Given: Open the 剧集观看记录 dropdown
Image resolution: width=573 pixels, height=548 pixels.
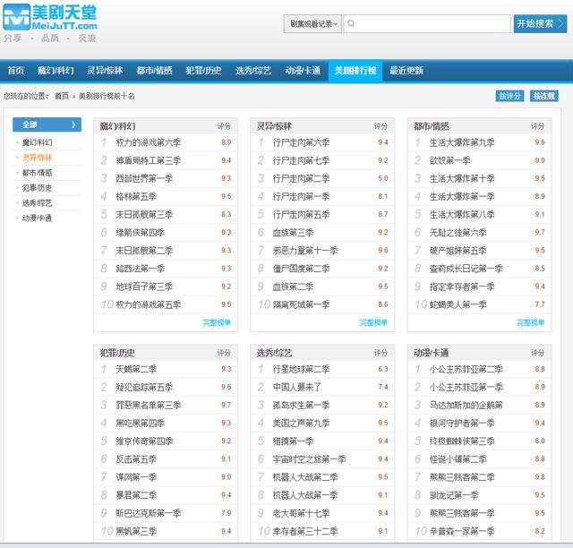Looking at the screenshot, I should (312, 24).
